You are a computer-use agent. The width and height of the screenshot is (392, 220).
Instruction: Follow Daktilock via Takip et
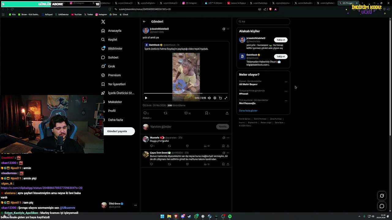click(281, 57)
